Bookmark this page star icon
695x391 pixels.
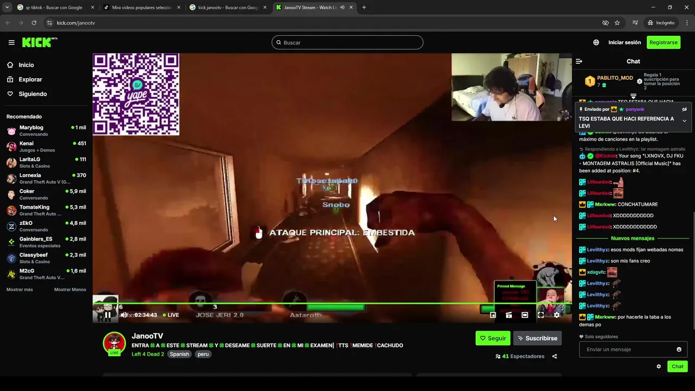[x=617, y=23]
